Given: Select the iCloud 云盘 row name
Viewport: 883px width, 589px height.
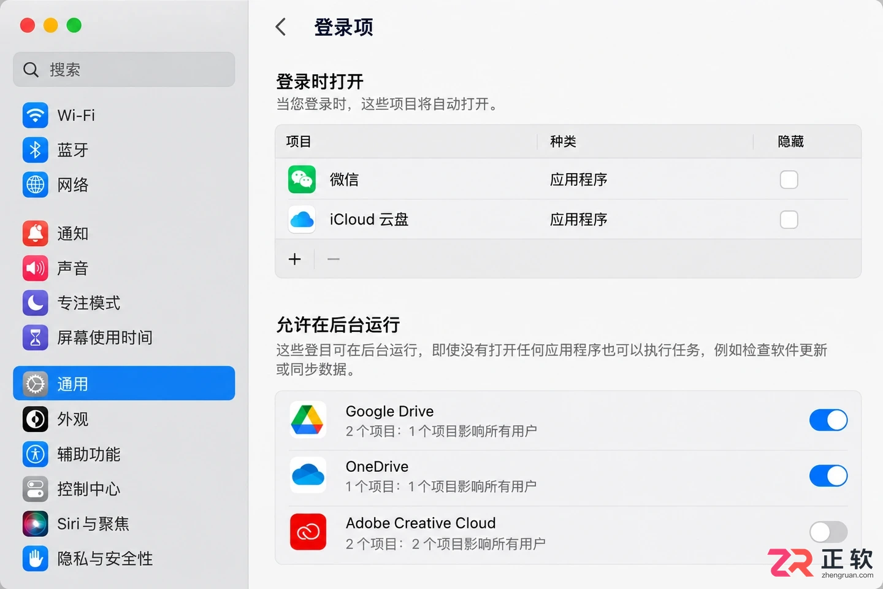Looking at the screenshot, I should (x=369, y=220).
